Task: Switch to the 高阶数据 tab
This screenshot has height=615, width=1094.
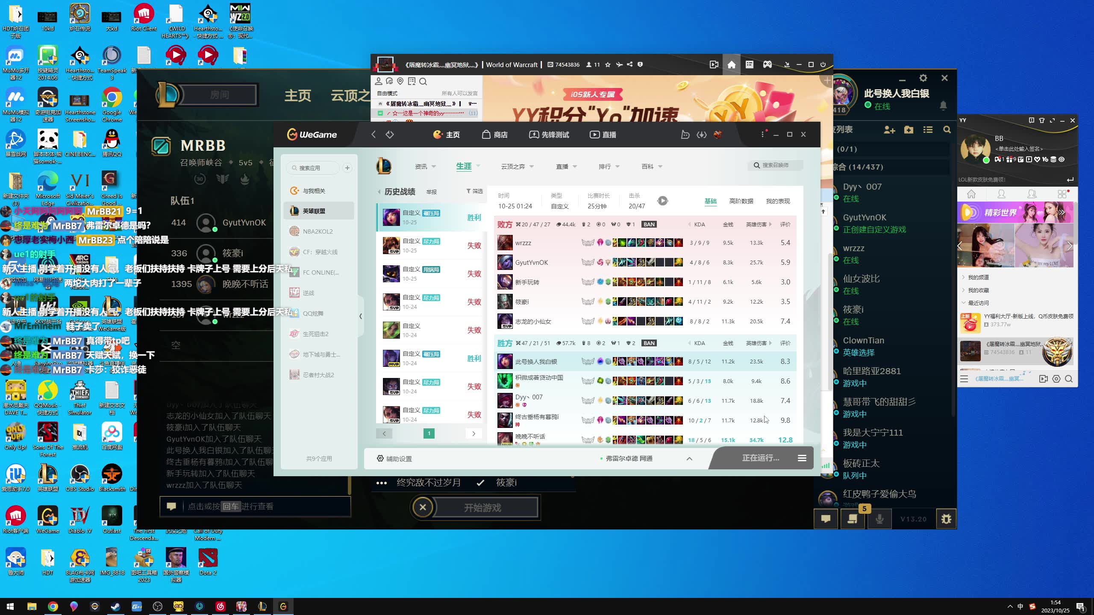Action: 741,201
